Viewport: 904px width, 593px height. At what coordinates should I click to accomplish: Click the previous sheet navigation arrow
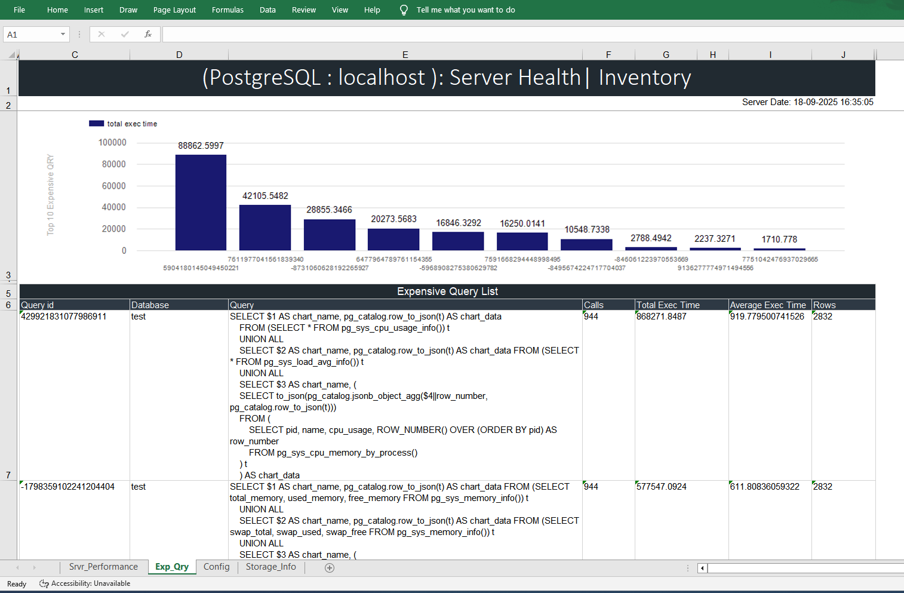pos(18,568)
